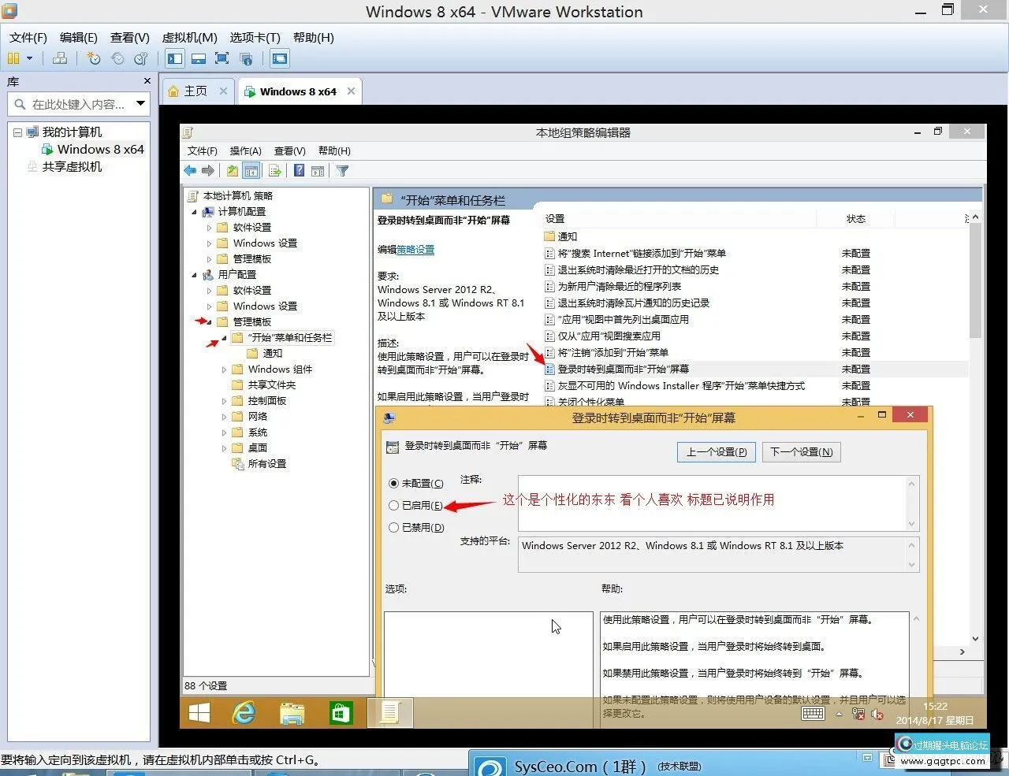Image resolution: width=1009 pixels, height=776 pixels.
Task: Click the 下一个设置(N) button
Action: tap(801, 451)
